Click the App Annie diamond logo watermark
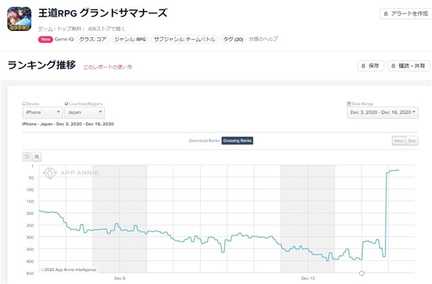Viewport: 432px width, 284px height. [x=50, y=173]
